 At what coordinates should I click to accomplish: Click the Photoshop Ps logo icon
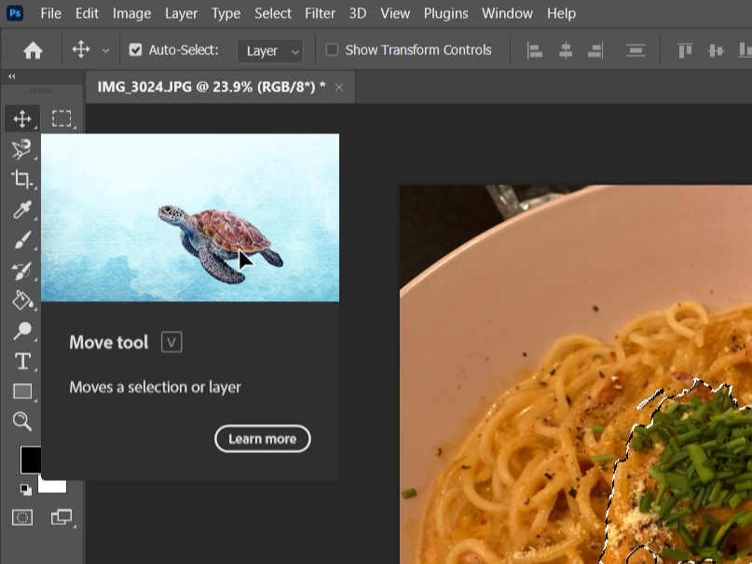pyautogui.click(x=15, y=13)
